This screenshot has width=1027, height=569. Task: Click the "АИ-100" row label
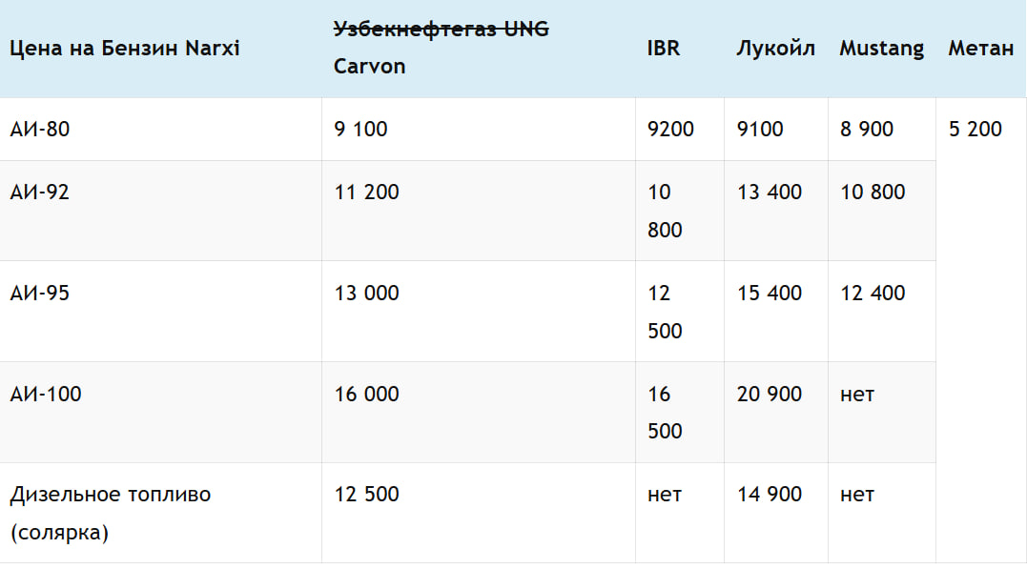[46, 395]
